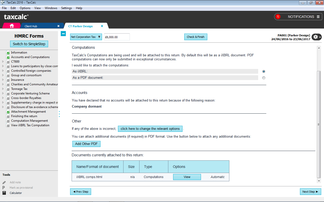Click the sidebar resize handle dots
This screenshot has width=324, height=202.
59,114
